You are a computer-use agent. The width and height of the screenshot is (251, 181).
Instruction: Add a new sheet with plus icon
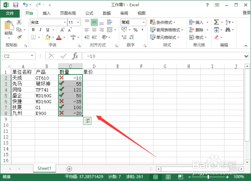pyautogui.click(x=69, y=169)
